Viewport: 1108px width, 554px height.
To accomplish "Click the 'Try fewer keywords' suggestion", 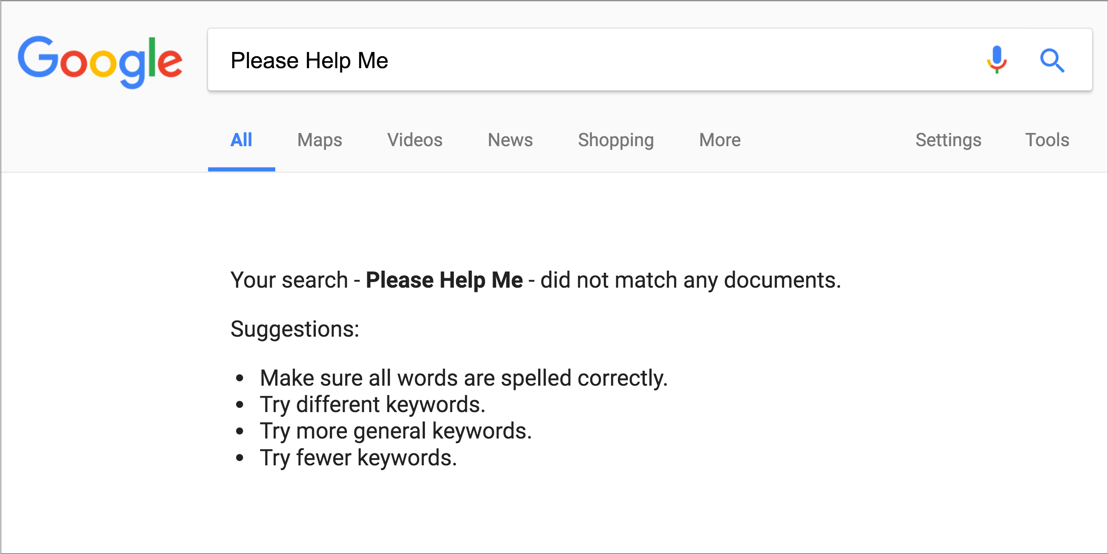I will tap(358, 458).
